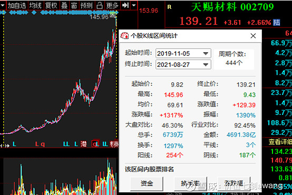The width and height of the screenshot is (292, 195).
Task: Click the 周期个数 444个 value
Action: pos(234,63)
